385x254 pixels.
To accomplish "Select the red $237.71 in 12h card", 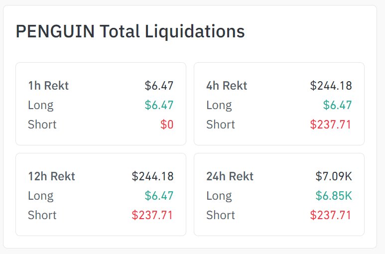I will coord(152,215).
